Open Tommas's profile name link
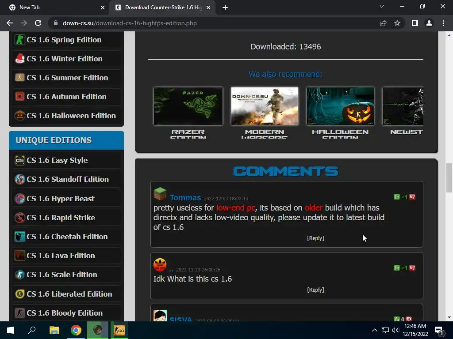The height and width of the screenshot is (339, 453). (x=185, y=198)
